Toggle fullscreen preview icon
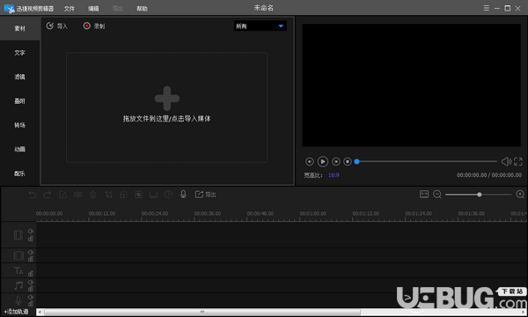This screenshot has width=528, height=317. (x=518, y=162)
